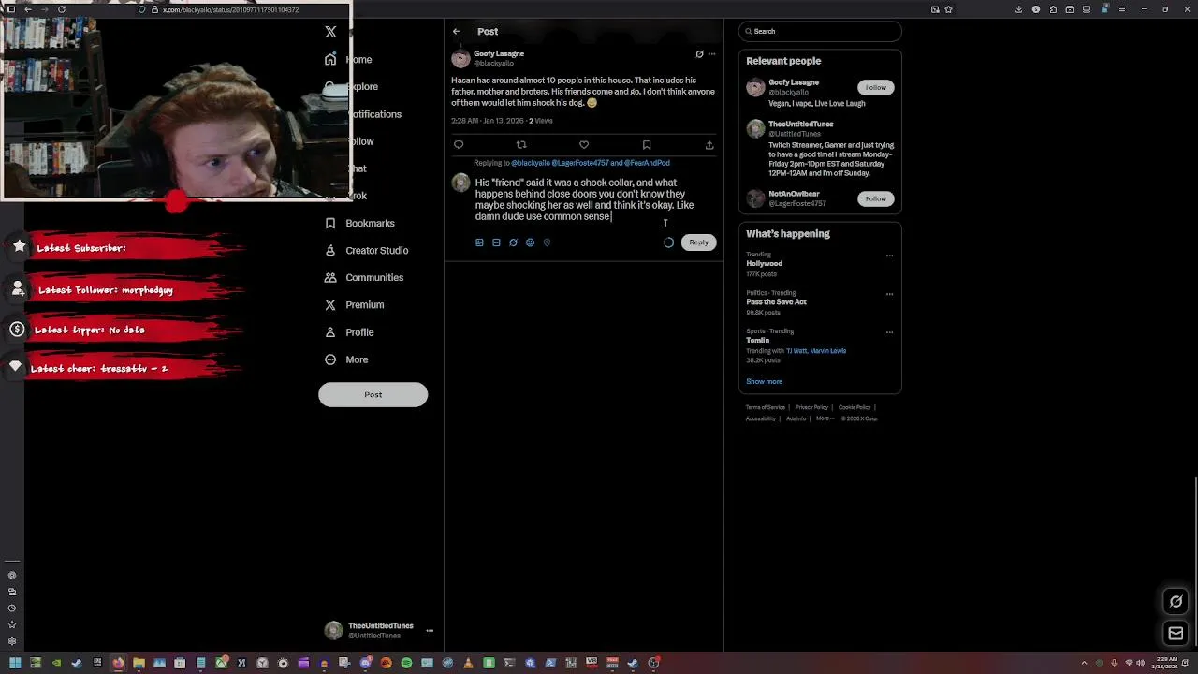The width and height of the screenshot is (1198, 674).
Task: Open the Home icon in navigation
Action: point(330,59)
